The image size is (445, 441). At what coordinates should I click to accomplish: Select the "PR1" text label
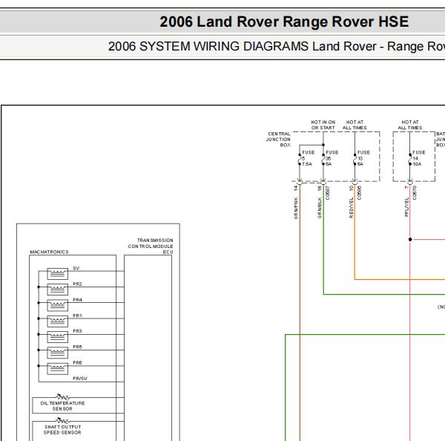click(x=77, y=316)
